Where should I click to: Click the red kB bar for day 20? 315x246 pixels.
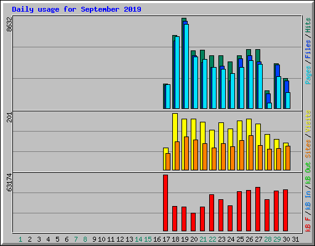point(193,222)
